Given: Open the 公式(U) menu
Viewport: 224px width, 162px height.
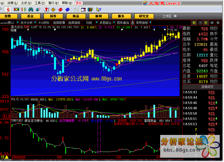Looking at the screenshot, I should click(26, 3).
